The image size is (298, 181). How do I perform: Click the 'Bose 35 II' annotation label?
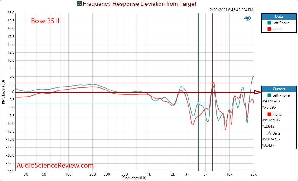pos(45,21)
